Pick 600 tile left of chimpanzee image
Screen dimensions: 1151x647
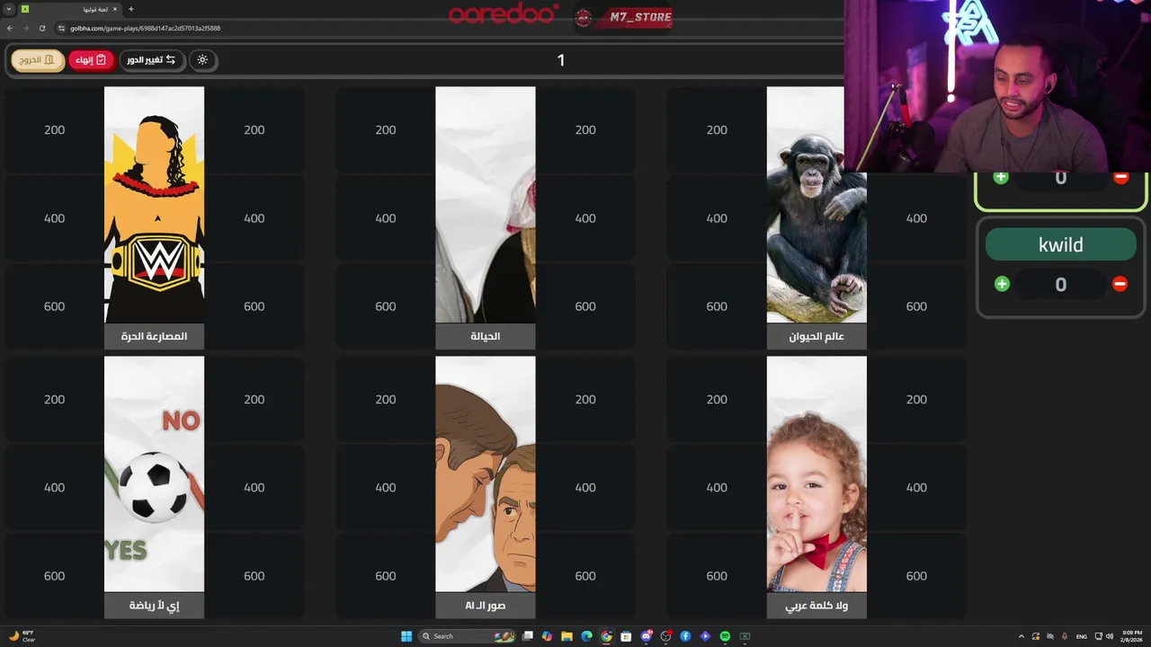point(717,306)
